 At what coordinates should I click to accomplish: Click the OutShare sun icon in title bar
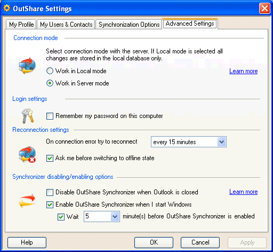click(7, 9)
